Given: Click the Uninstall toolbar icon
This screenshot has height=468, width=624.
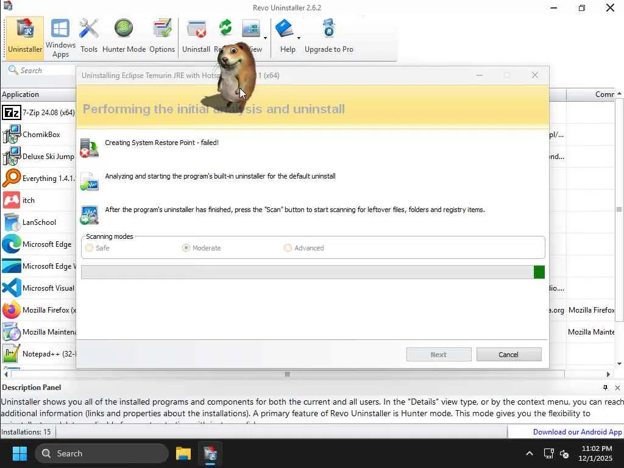Looking at the screenshot, I should tap(197, 29).
